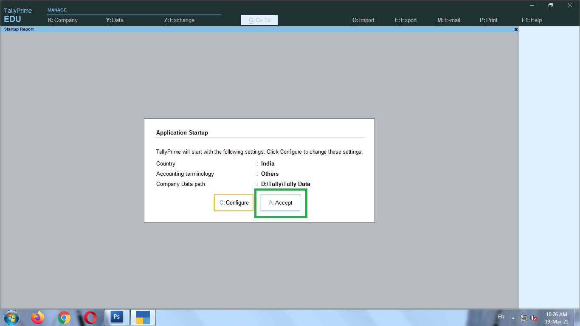This screenshot has width=580, height=326.
Task: Click the G: Go To button
Action: [259, 20]
